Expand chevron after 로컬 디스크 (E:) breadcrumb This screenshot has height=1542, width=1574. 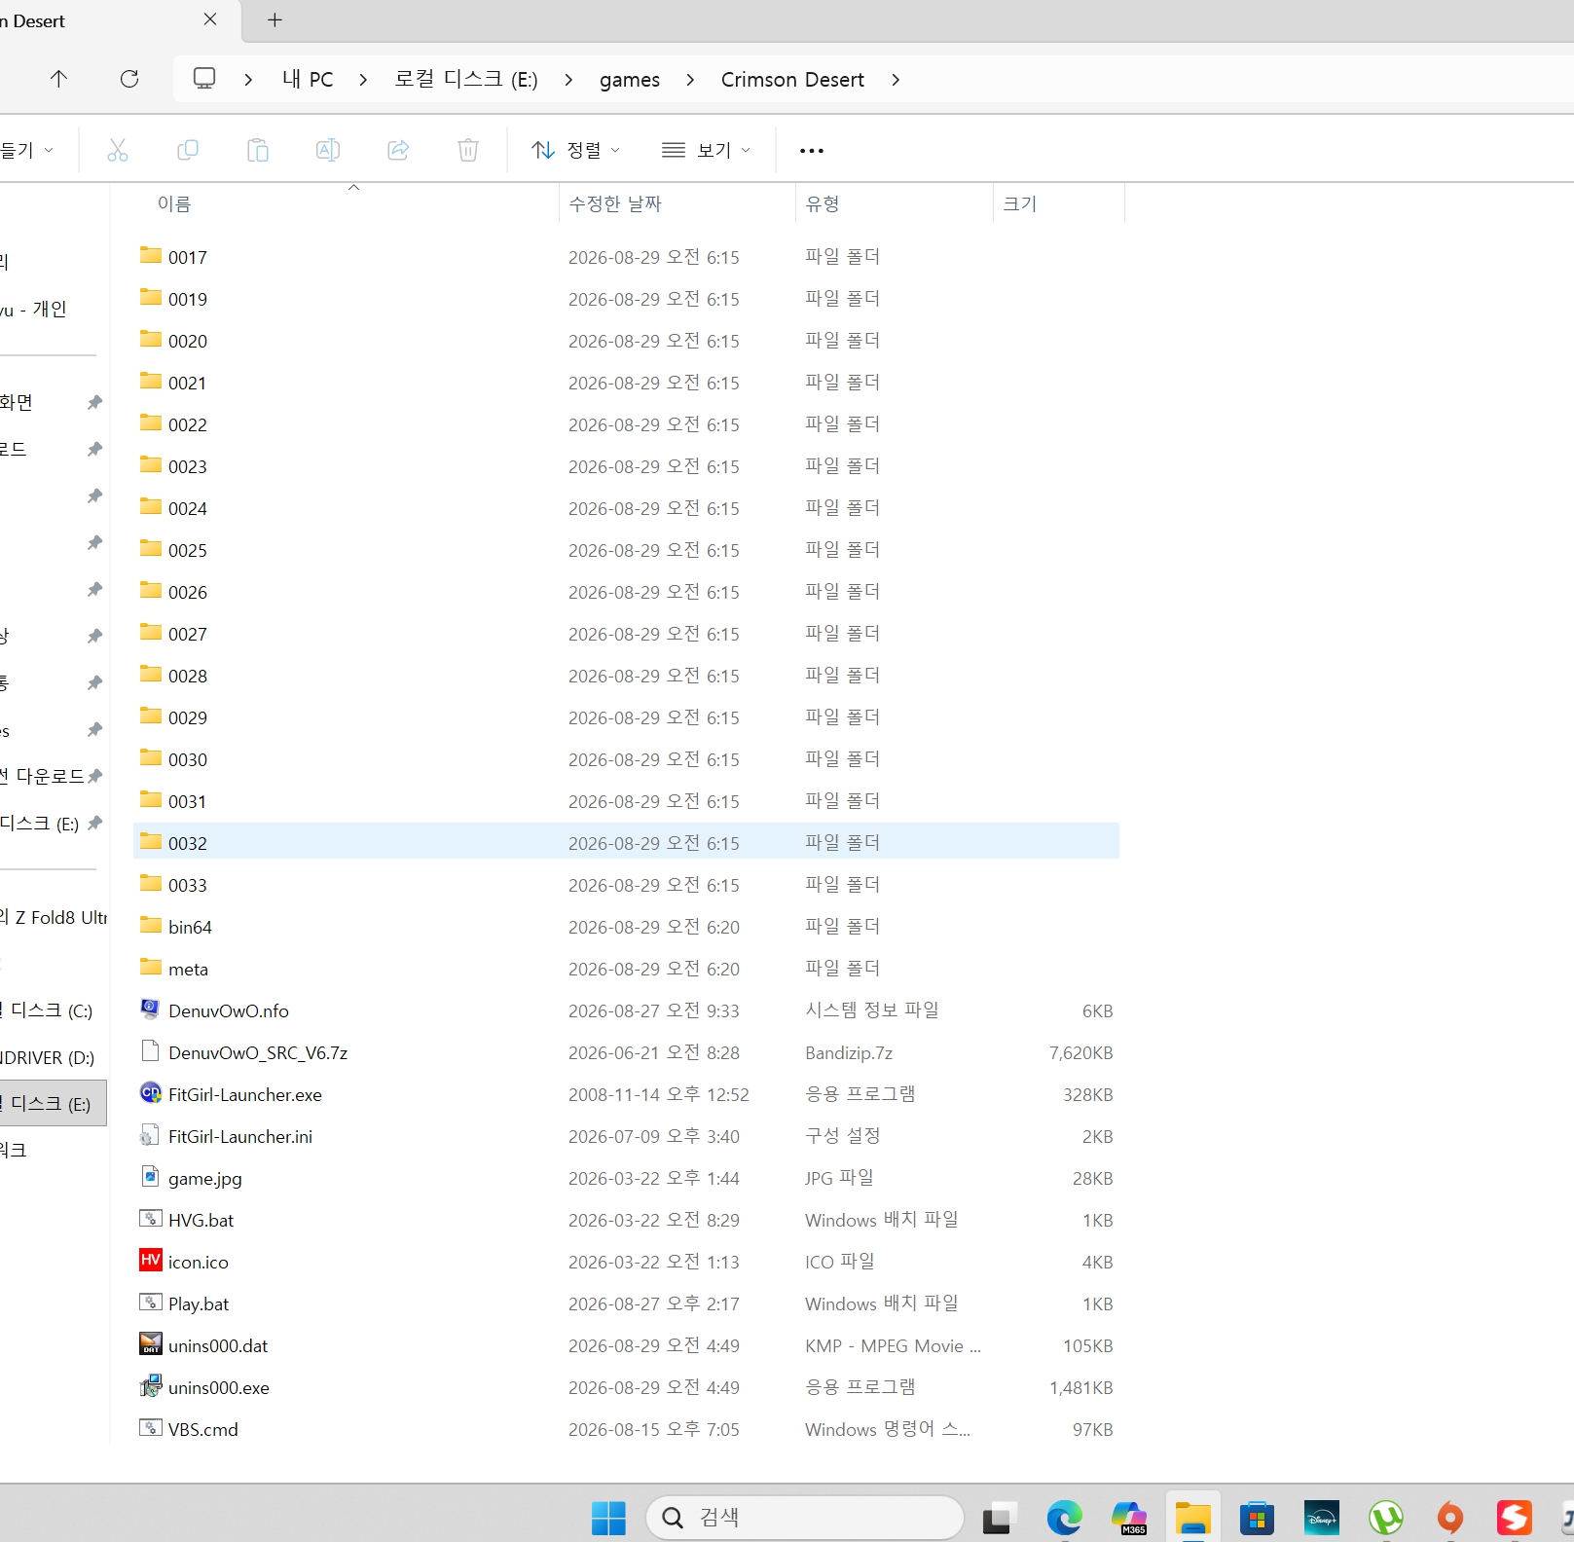pyautogui.click(x=568, y=80)
